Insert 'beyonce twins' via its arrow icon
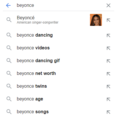 pyautogui.click(x=108, y=87)
